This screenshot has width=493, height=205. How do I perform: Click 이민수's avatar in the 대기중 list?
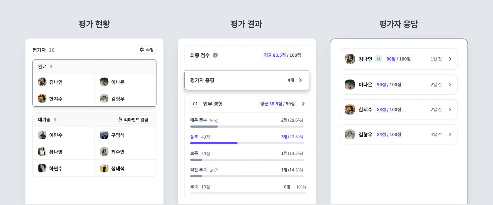coord(42,135)
